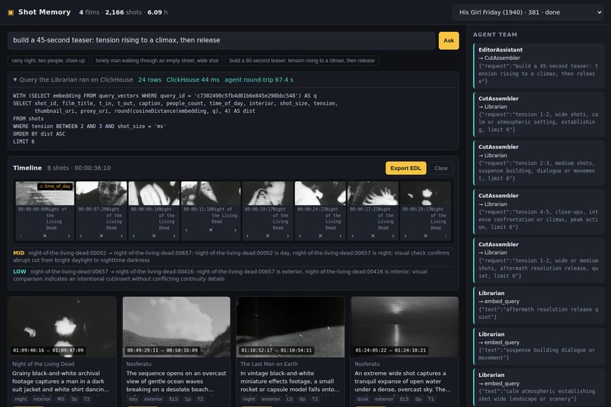Move the 00:00:27:21 timeline shot left
This screenshot has width=611, height=407.
352,236
